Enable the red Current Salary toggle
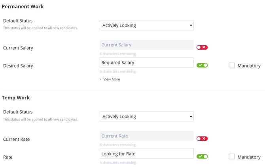 (x=202, y=47)
